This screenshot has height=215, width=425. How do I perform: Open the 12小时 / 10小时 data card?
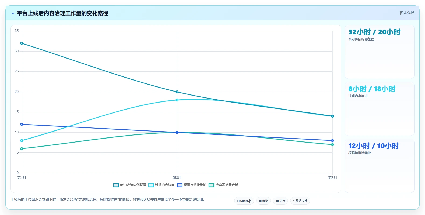380,166
